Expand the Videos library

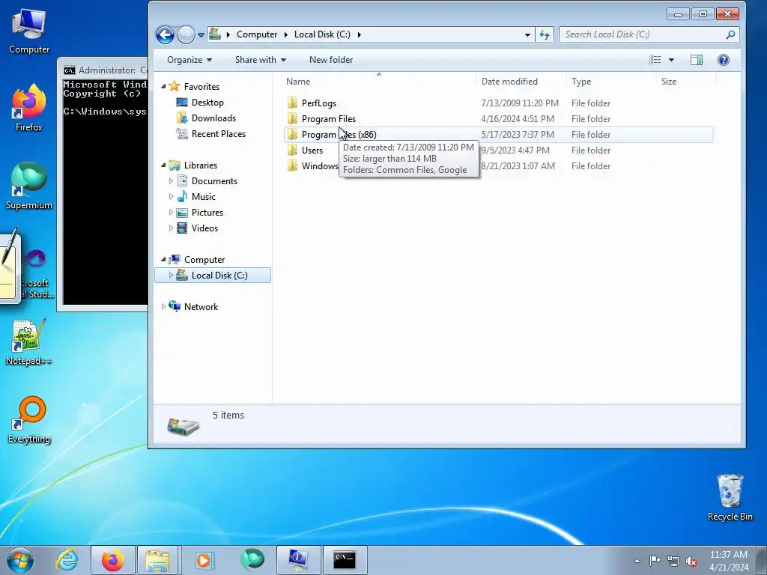click(171, 228)
